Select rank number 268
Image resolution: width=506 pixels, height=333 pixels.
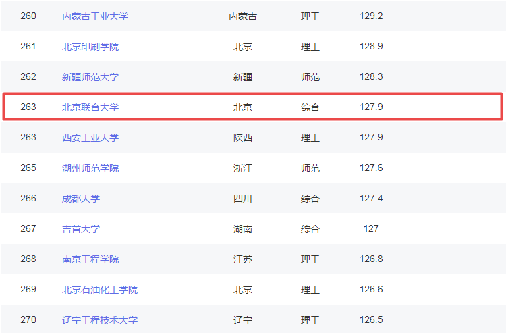tap(28, 259)
